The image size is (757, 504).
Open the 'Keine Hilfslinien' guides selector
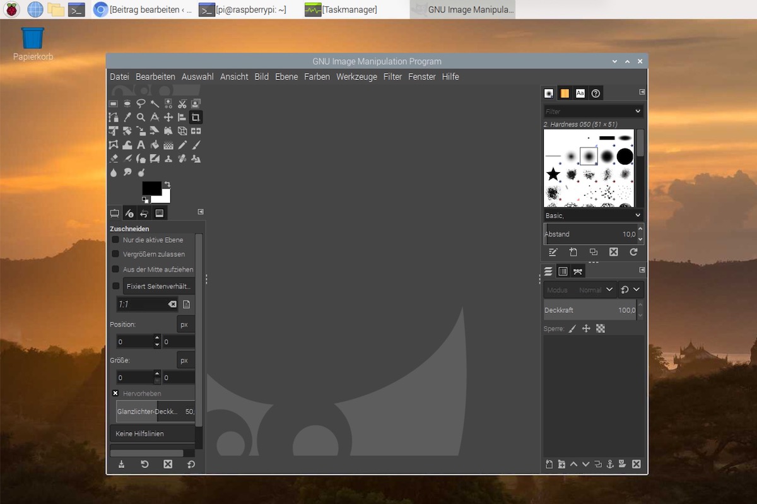152,433
